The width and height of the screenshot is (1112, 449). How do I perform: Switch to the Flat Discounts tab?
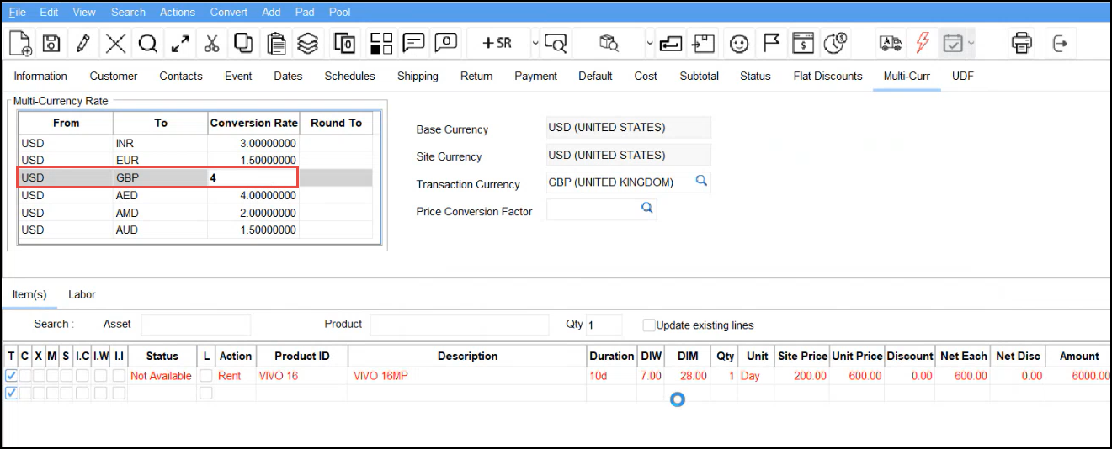point(827,76)
